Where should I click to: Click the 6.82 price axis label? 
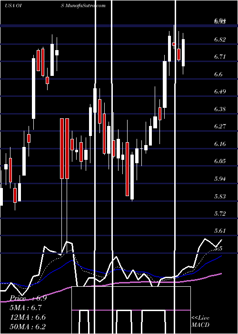tap(220, 40)
